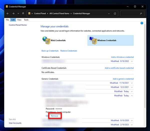Click the No certificates text
This screenshot has width=150, height=131.
pyautogui.click(x=48, y=72)
